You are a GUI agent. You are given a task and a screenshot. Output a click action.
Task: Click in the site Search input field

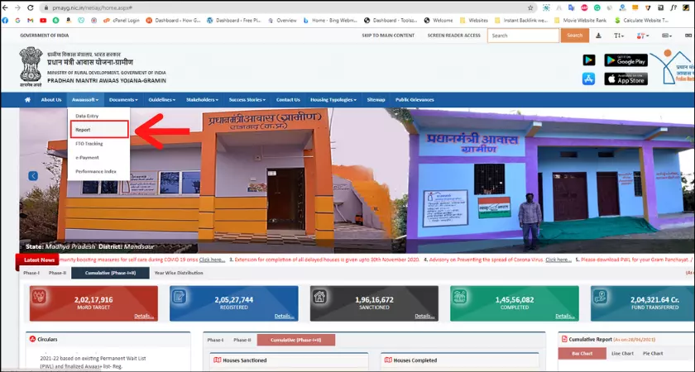(x=524, y=36)
